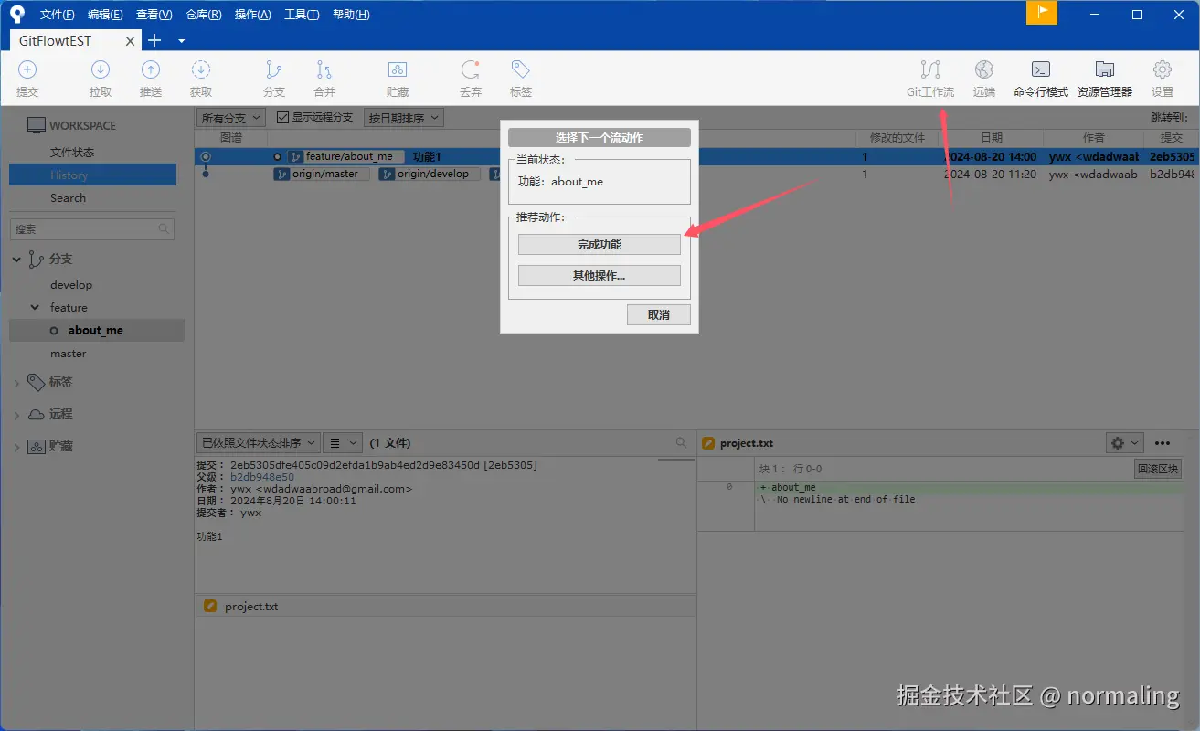Viewport: 1200px width, 731px height.
Task: Click the project.txt file icon in diff header
Action: coord(707,443)
